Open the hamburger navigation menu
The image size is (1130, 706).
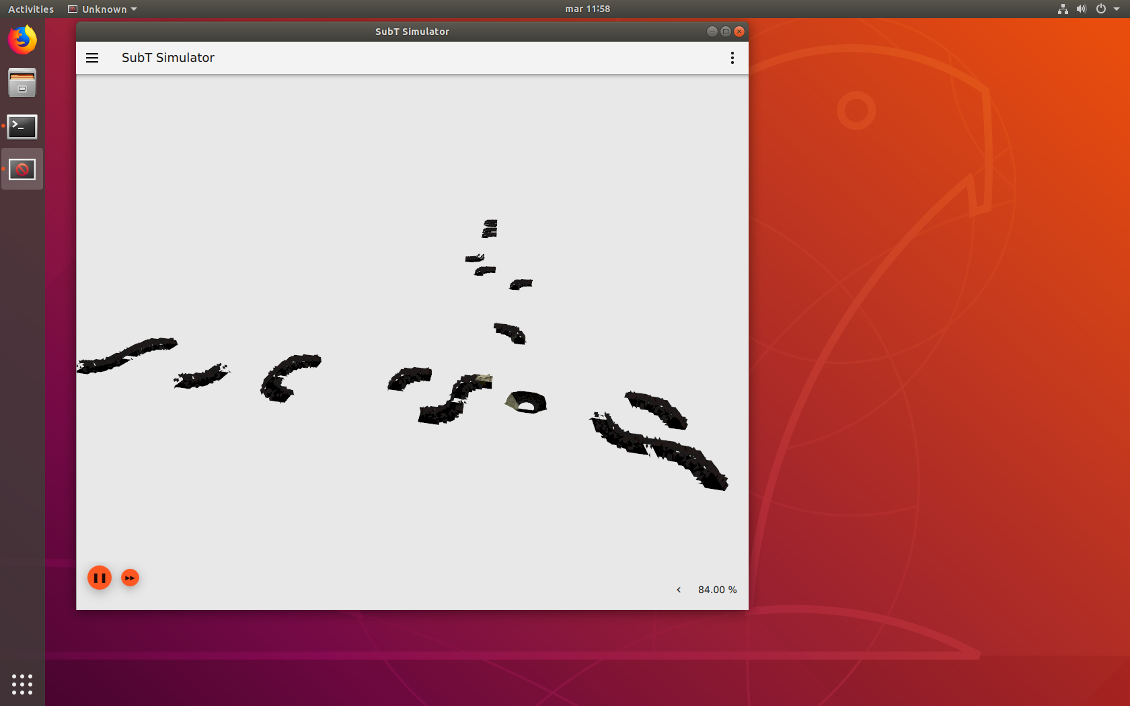92,58
